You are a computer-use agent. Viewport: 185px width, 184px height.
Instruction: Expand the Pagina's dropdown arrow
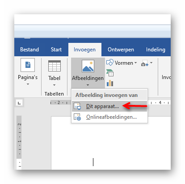click(x=28, y=84)
